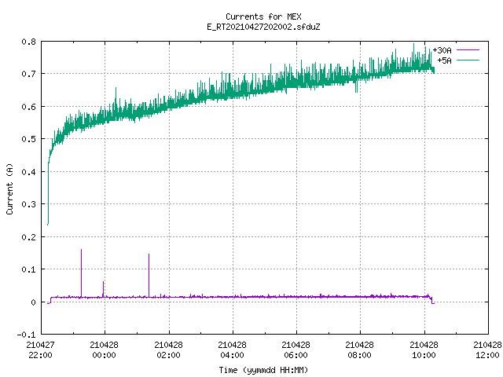Click the x-axis tick 210428 04:00
The image size is (503, 377).
point(232,350)
